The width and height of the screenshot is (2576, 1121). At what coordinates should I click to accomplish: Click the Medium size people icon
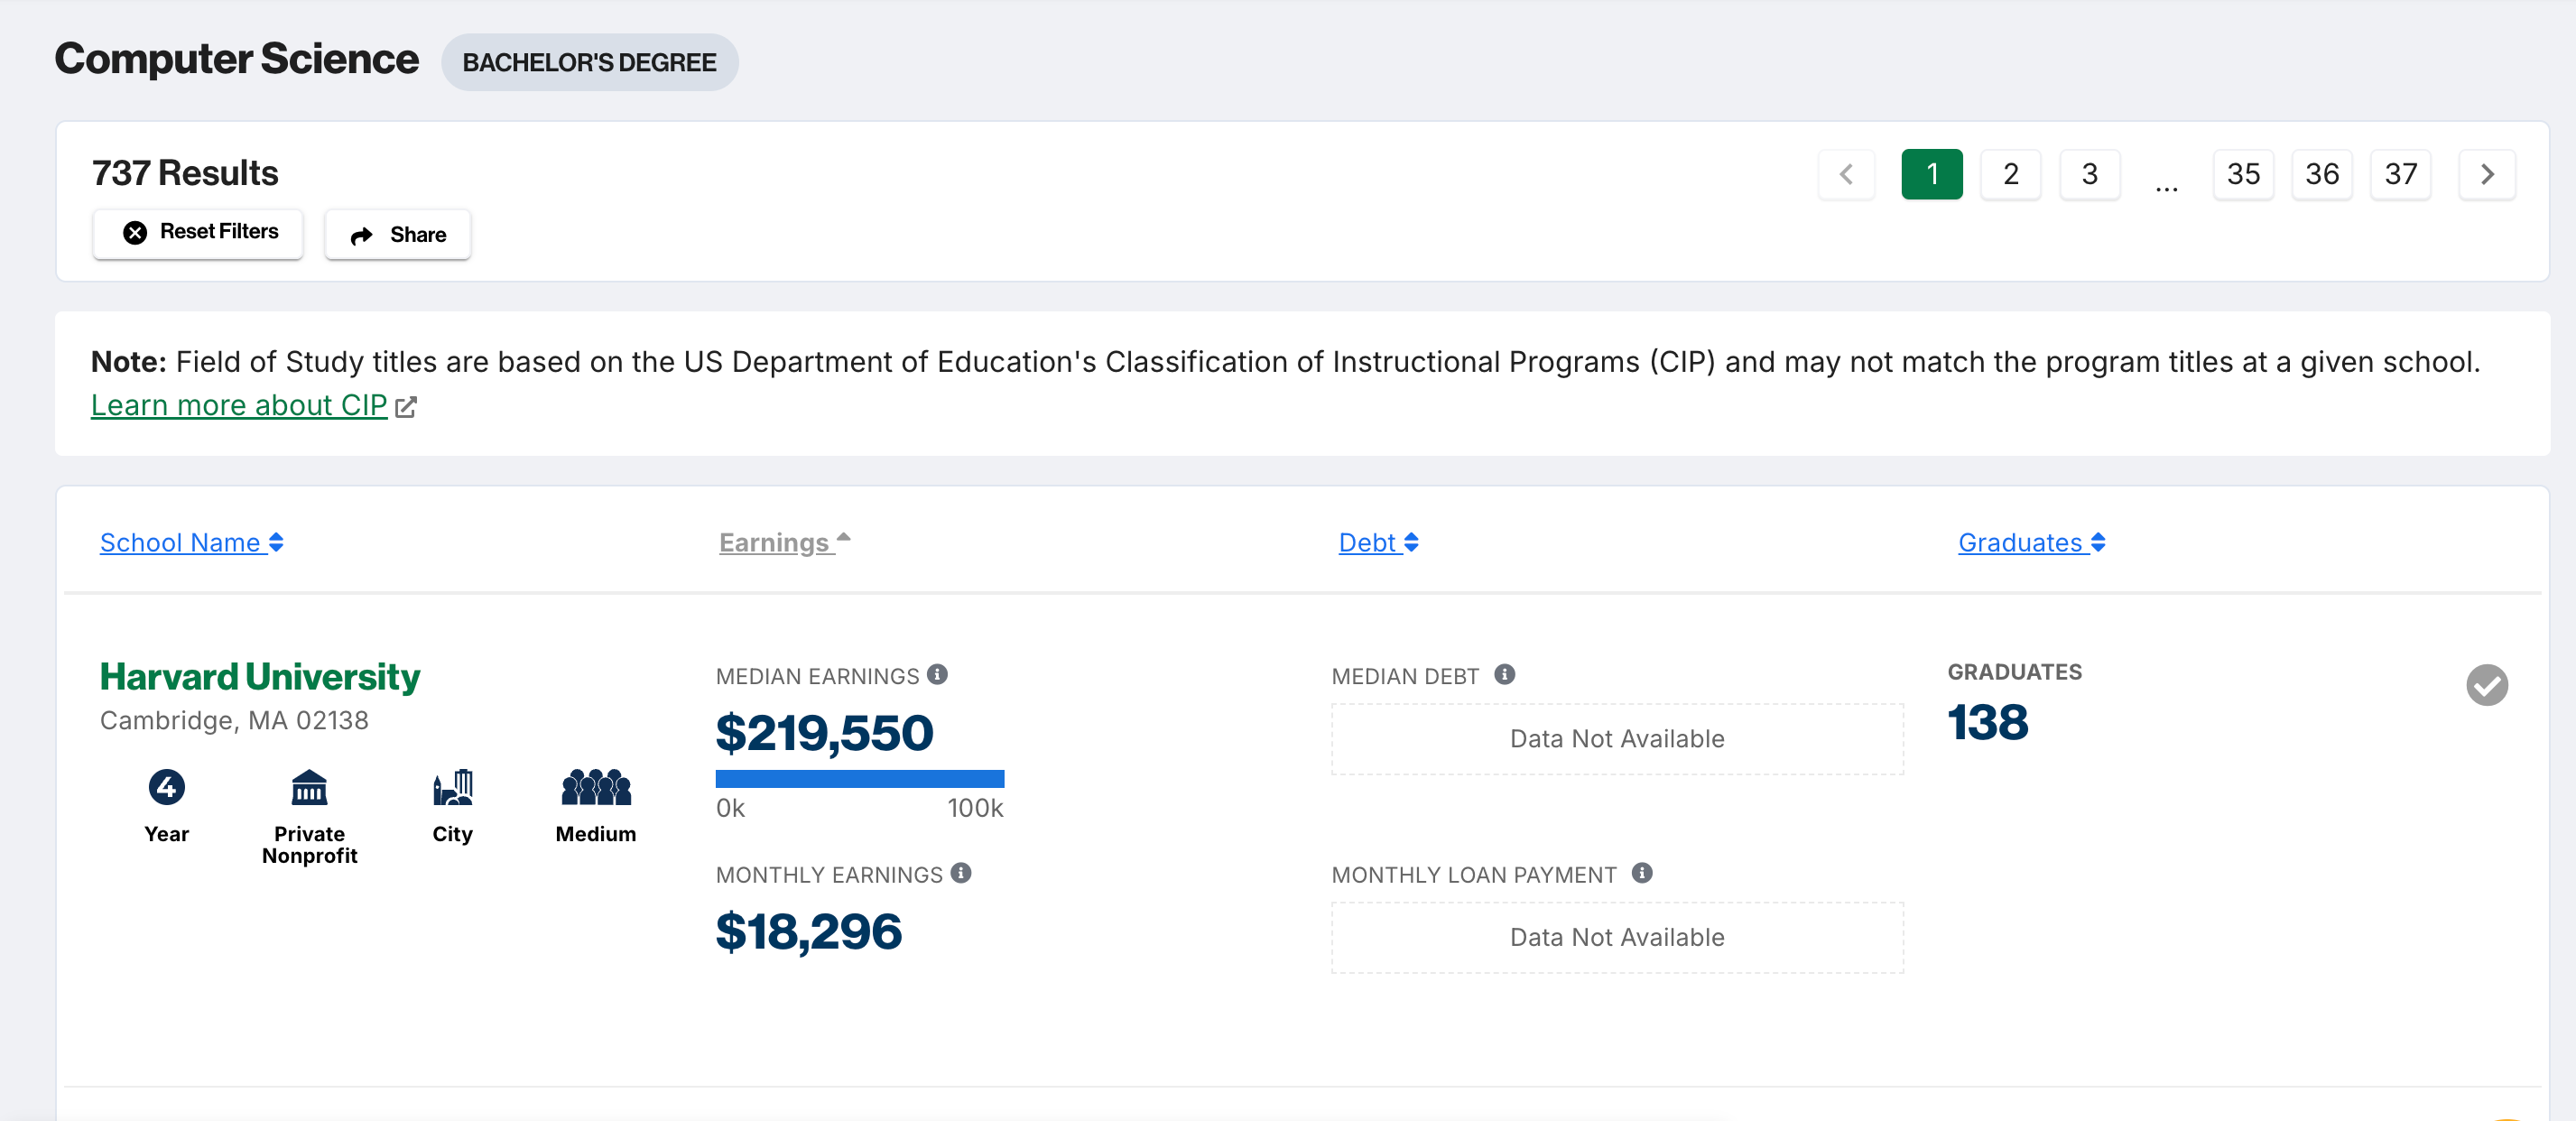[x=596, y=787]
